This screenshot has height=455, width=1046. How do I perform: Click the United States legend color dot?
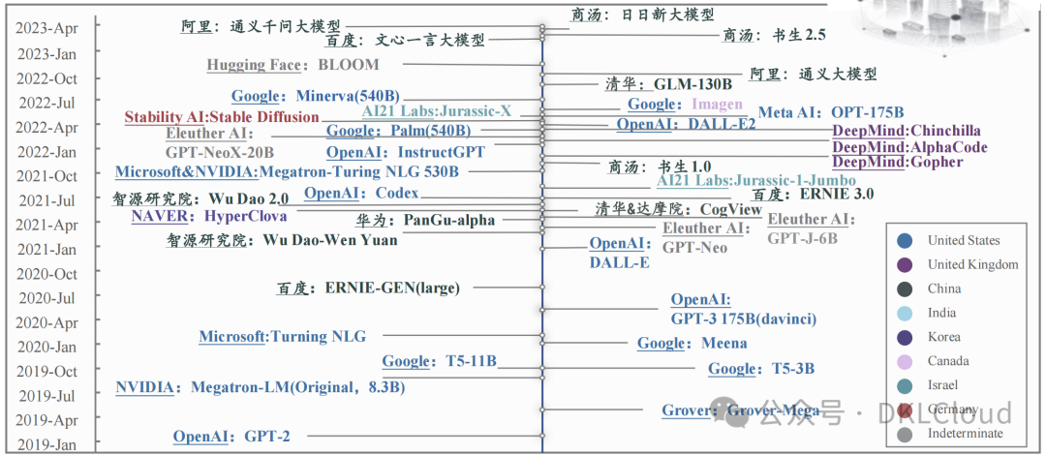coord(906,241)
